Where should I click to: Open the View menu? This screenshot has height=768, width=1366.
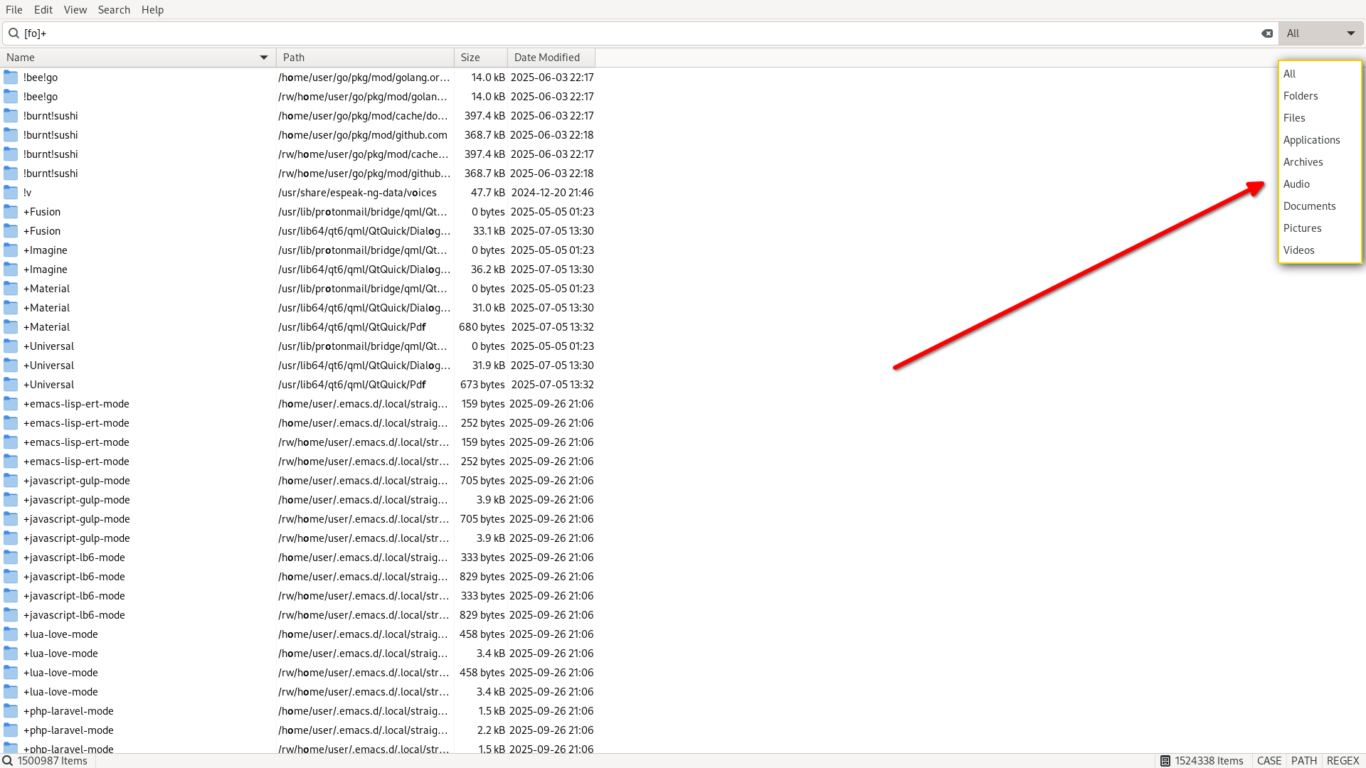click(75, 9)
